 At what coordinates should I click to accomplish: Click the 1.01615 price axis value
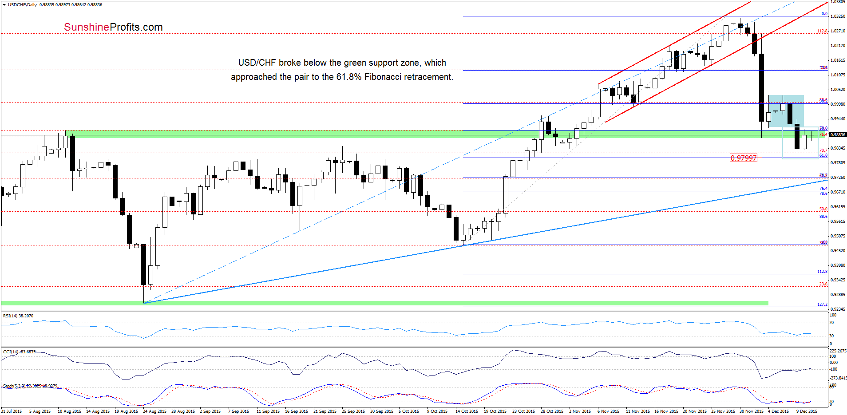838,60
